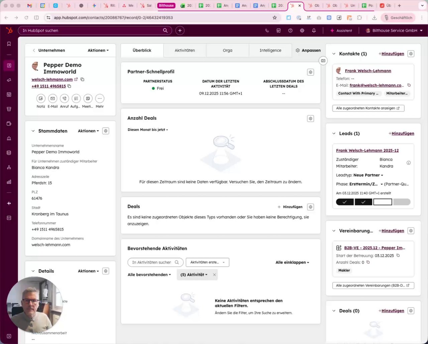Open the Breeze AI sparkle sidebar icon

click(x=9, y=203)
